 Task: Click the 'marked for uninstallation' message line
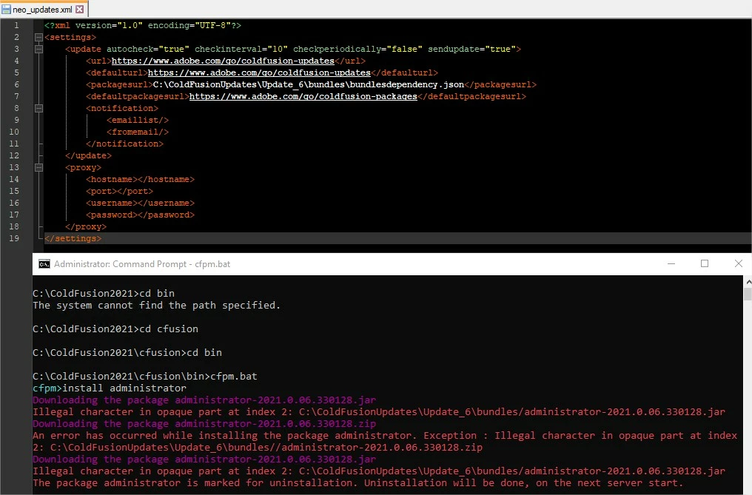(357, 483)
